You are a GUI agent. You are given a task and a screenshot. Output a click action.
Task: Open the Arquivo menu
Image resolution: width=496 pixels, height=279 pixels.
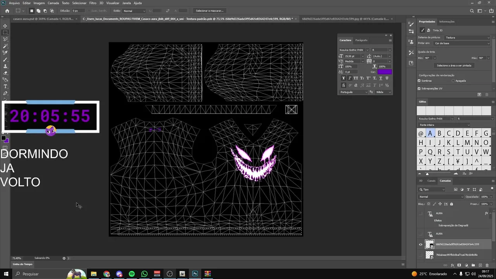pos(14,3)
